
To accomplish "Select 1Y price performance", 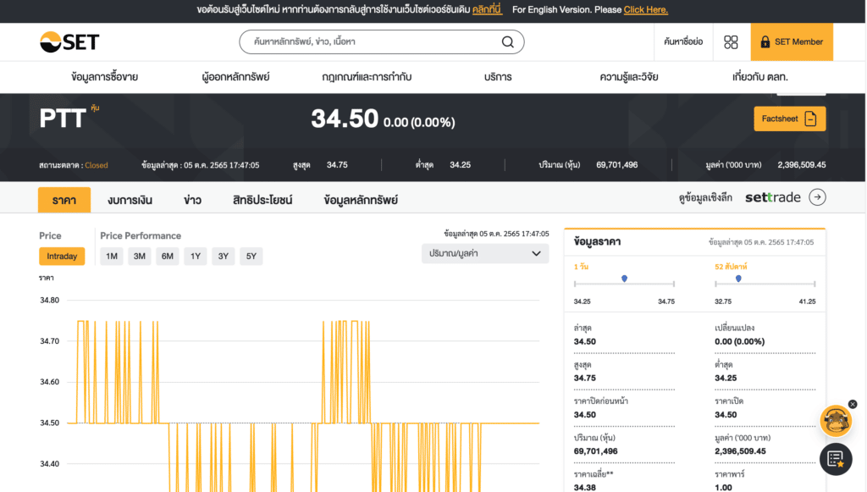I will pyautogui.click(x=196, y=256).
